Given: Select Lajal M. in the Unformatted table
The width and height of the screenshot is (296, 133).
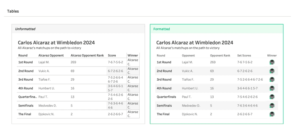Looking at the screenshot, I should tap(44, 62).
